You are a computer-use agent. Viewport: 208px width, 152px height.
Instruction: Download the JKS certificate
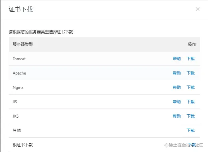point(191,116)
